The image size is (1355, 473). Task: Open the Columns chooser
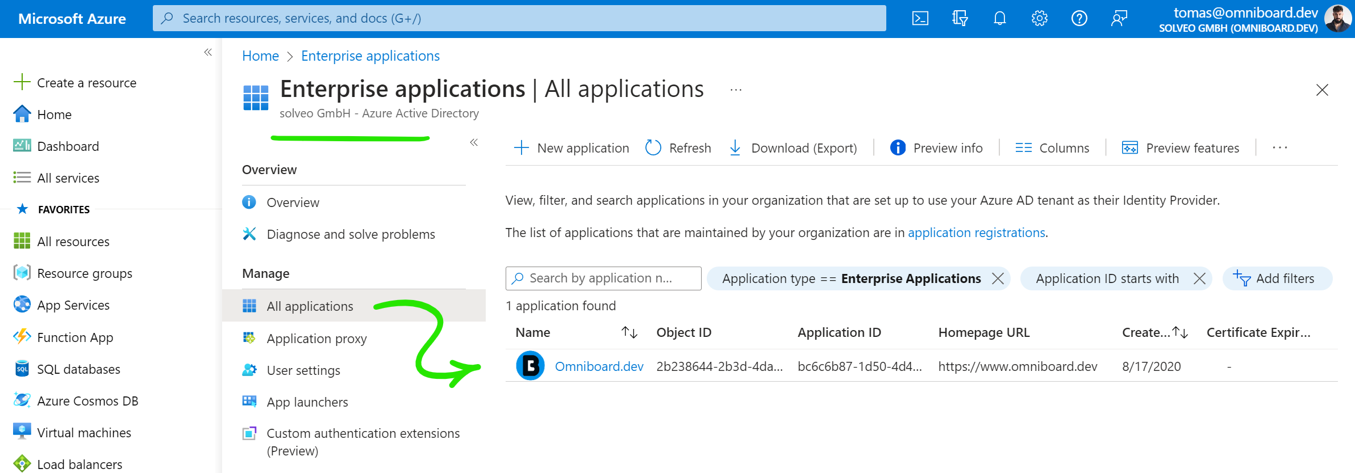point(1052,148)
